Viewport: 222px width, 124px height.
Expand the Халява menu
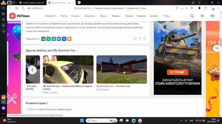tap(155, 16)
